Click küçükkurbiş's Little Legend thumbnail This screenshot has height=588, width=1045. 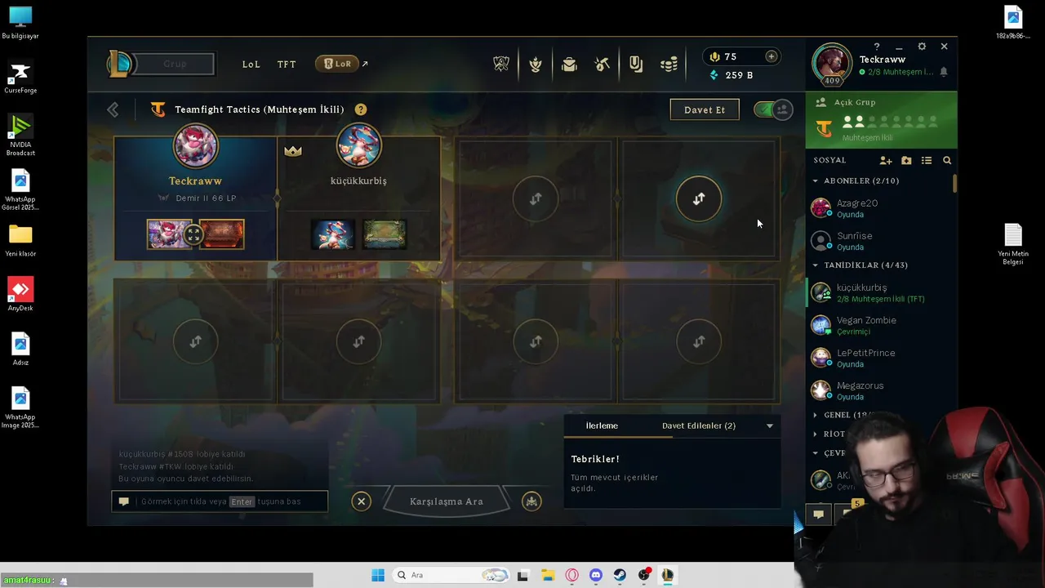[333, 234]
